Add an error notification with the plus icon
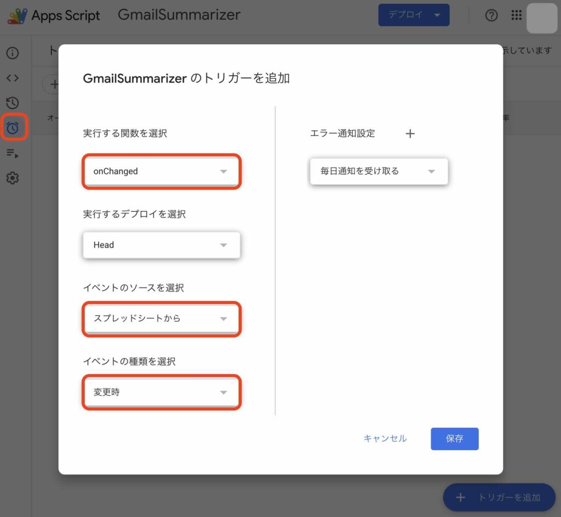Screen dimensions: 561x517 pos(410,133)
